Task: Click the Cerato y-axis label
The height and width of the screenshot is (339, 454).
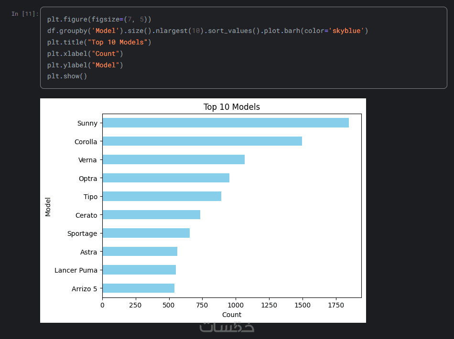Action: (x=86, y=215)
